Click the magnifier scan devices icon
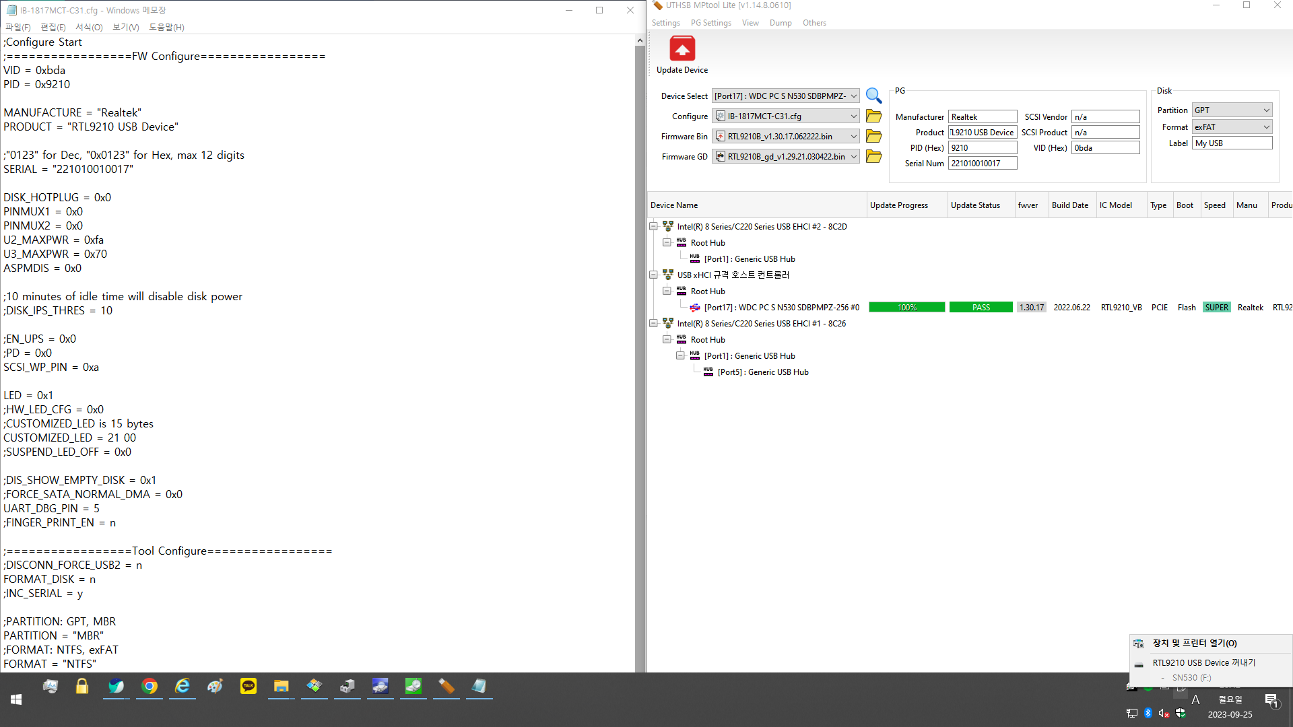This screenshot has width=1293, height=727. point(873,96)
